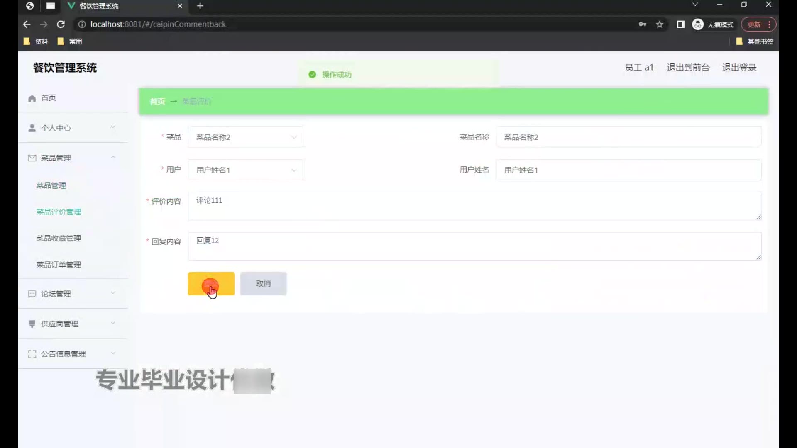Bookmark this page with the star icon
Screen dimensions: 797x448
pos(660,24)
